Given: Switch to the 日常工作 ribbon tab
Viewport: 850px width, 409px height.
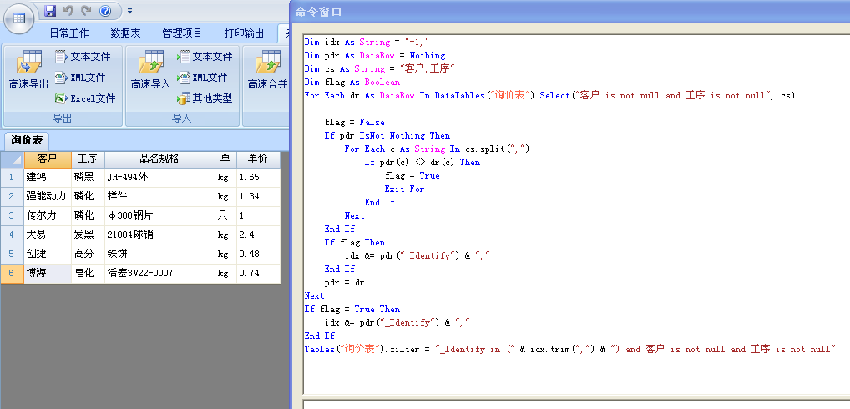Looking at the screenshot, I should [68, 33].
